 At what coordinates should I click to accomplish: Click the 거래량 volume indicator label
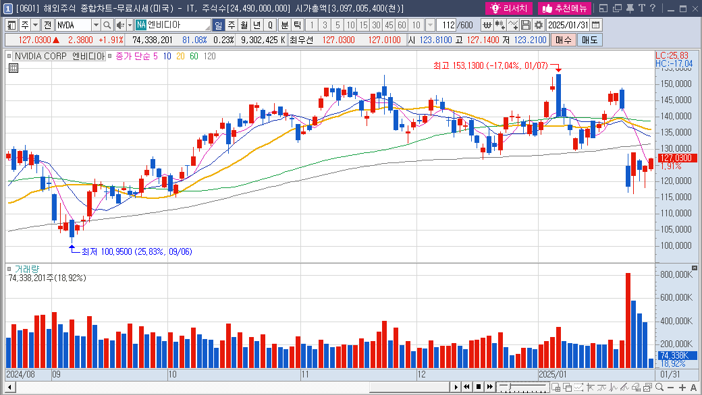[x=27, y=269]
